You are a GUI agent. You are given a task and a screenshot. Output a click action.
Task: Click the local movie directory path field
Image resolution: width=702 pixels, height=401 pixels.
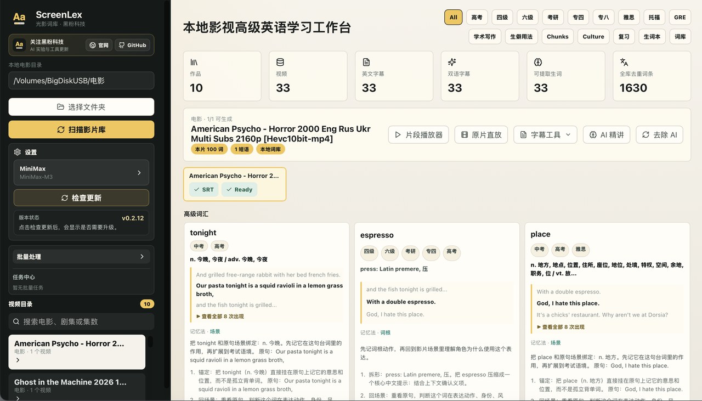(x=81, y=80)
